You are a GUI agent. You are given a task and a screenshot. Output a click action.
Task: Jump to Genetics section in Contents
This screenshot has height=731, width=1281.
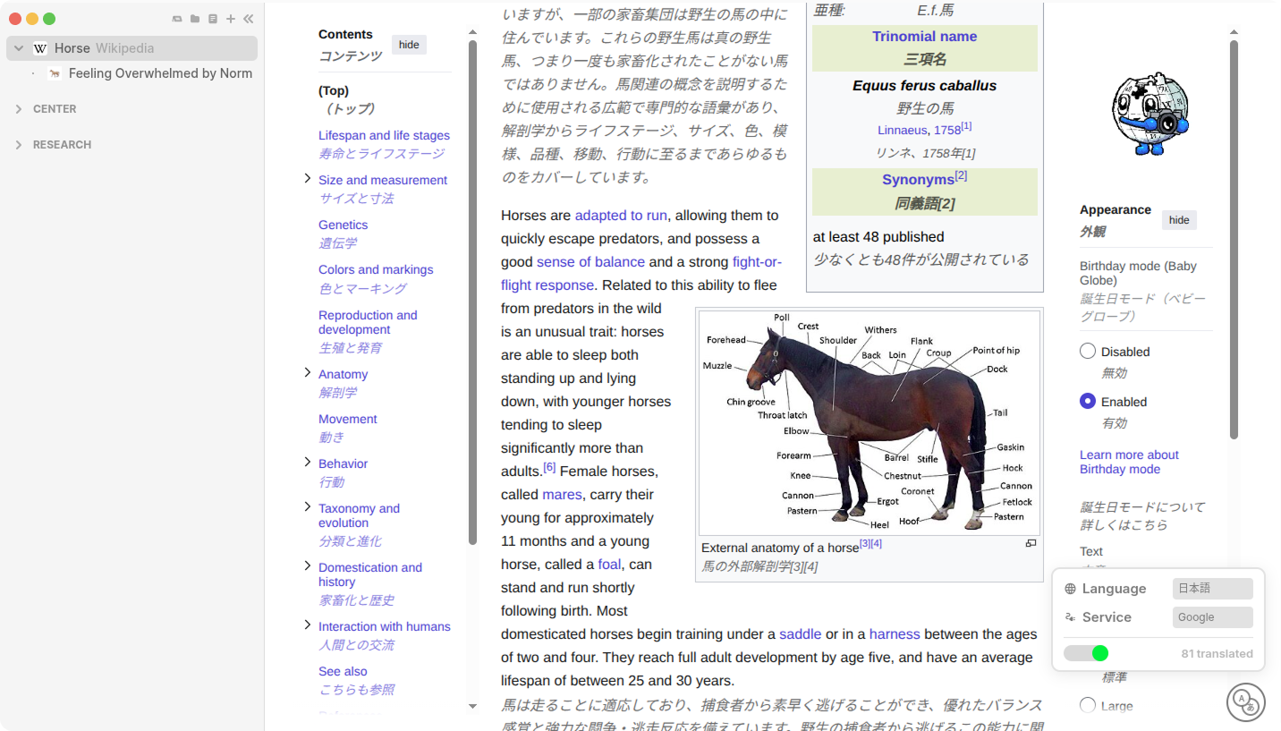(343, 225)
